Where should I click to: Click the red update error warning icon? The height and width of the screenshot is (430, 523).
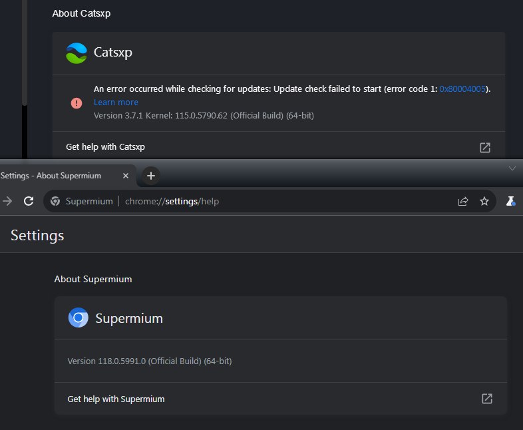pos(77,103)
